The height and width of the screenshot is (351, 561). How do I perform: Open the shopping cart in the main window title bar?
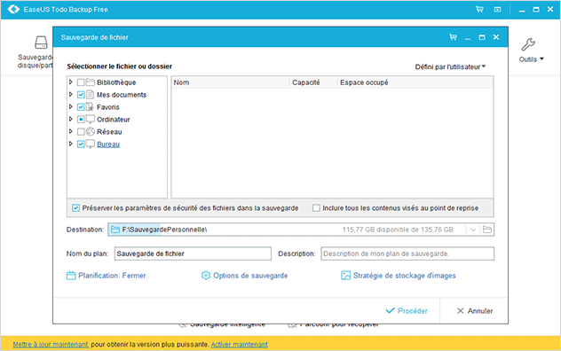(x=479, y=9)
